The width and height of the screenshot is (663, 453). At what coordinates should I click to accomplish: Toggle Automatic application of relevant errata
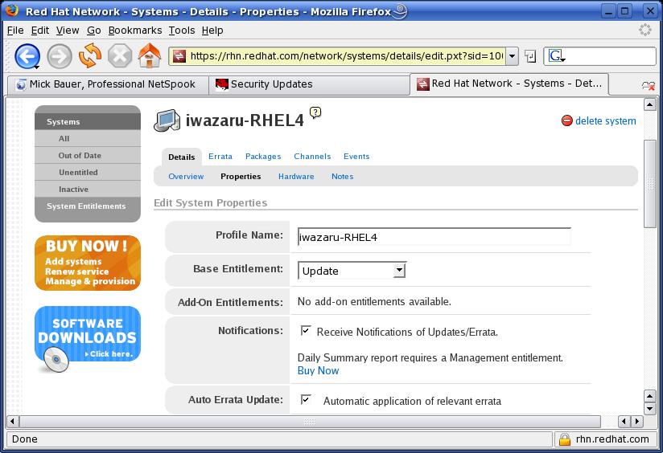(x=306, y=399)
